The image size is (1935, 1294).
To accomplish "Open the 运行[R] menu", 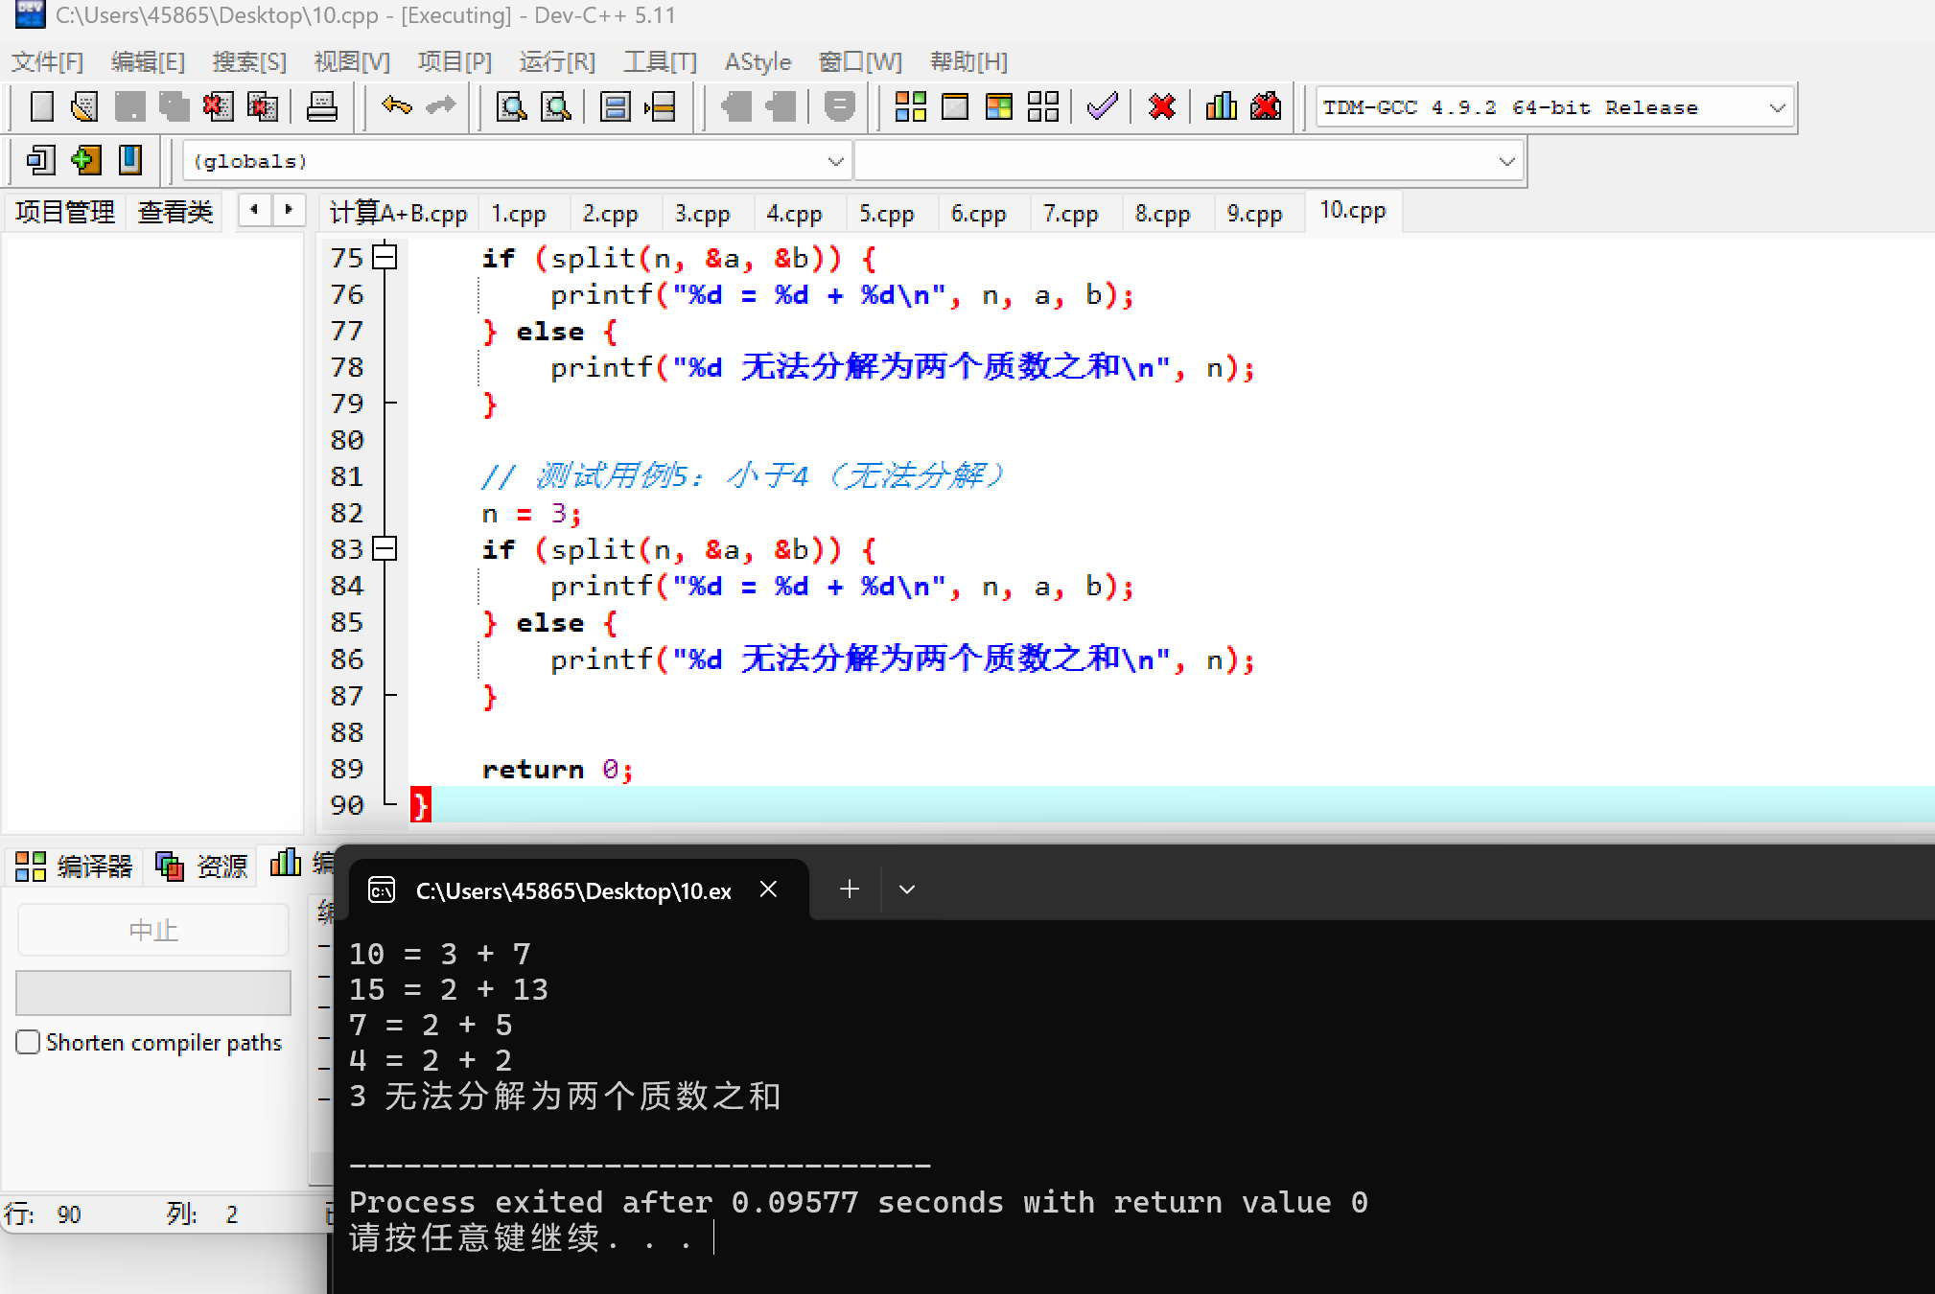I will point(557,62).
